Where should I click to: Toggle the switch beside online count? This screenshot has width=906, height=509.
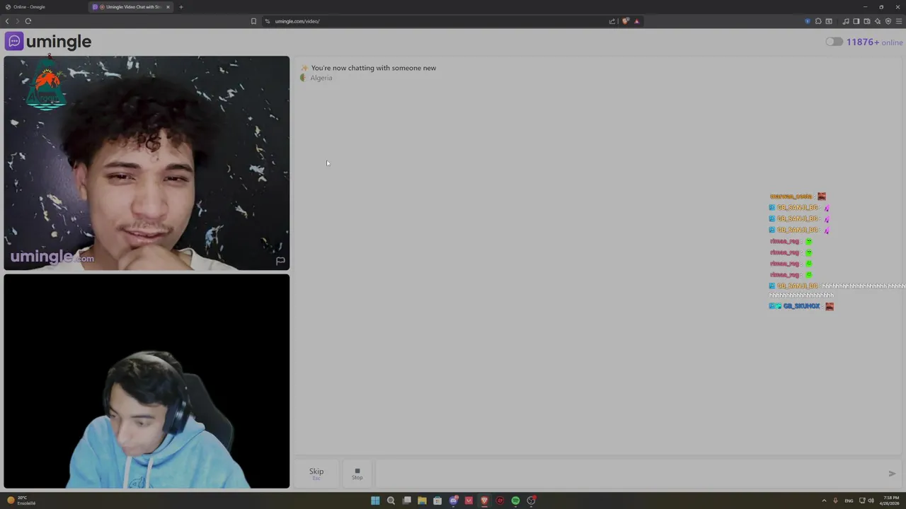[834, 42]
